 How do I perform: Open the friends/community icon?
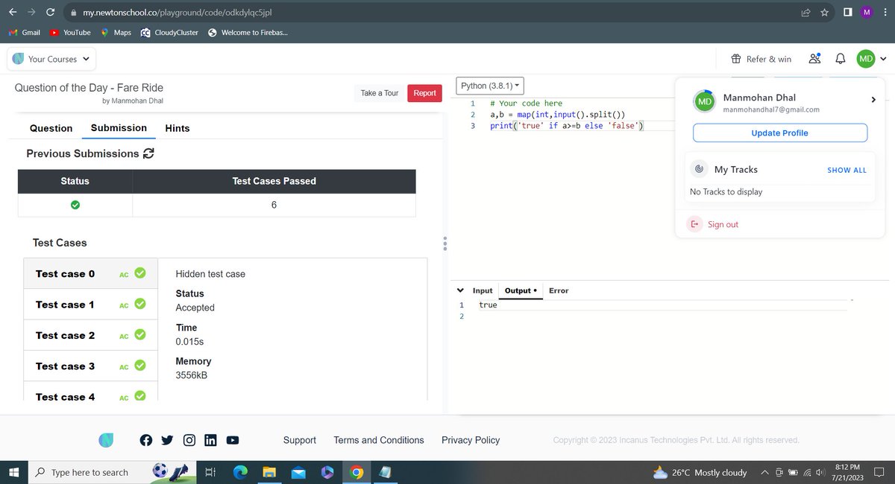(814, 59)
